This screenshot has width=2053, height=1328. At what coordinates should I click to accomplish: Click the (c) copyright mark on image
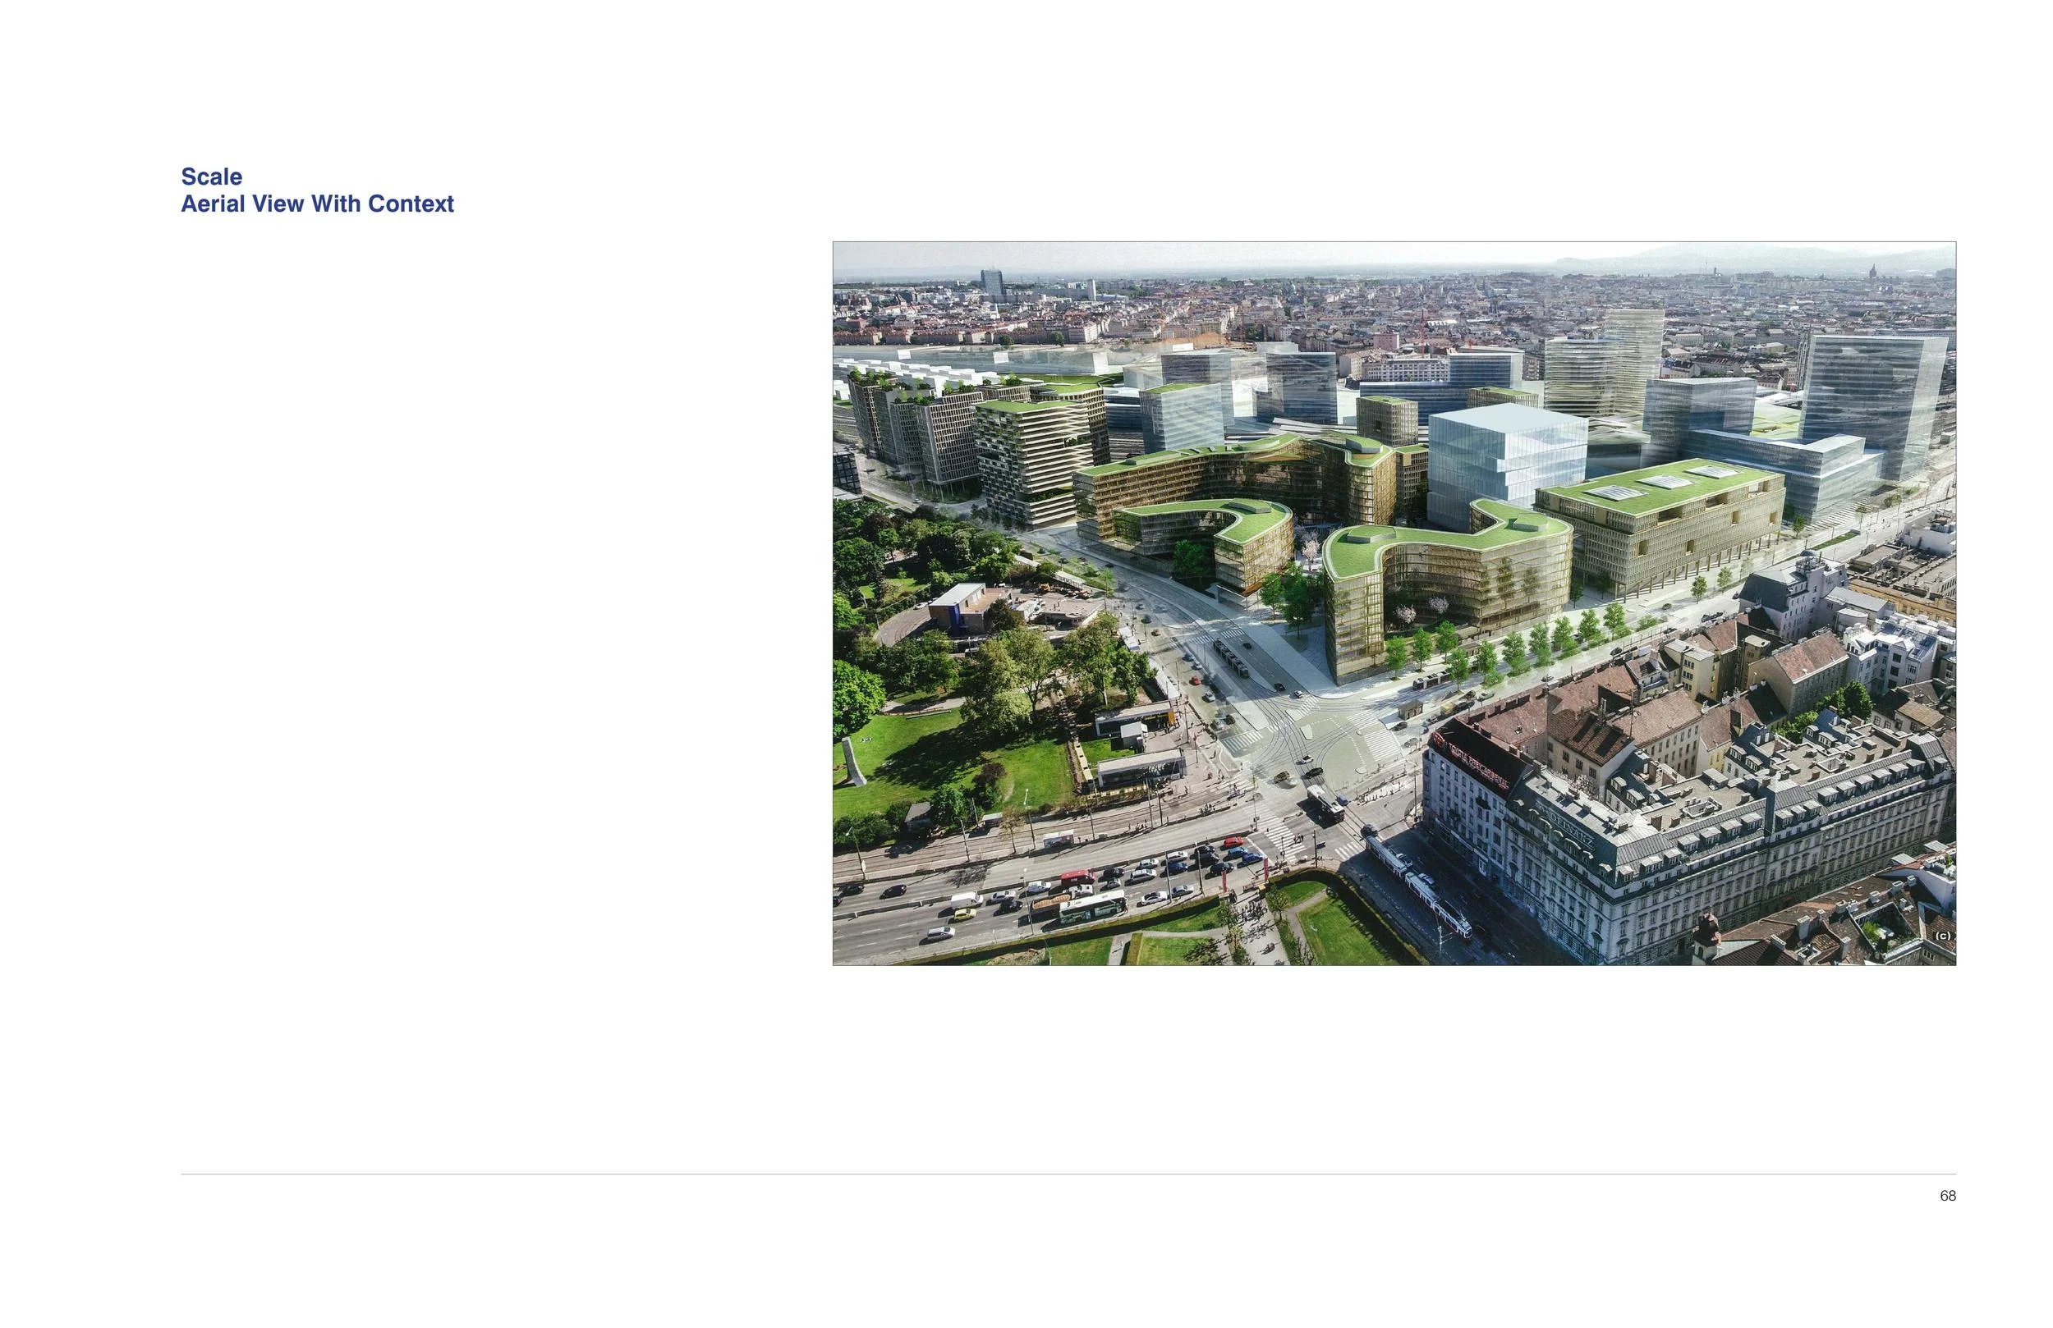point(1943,936)
